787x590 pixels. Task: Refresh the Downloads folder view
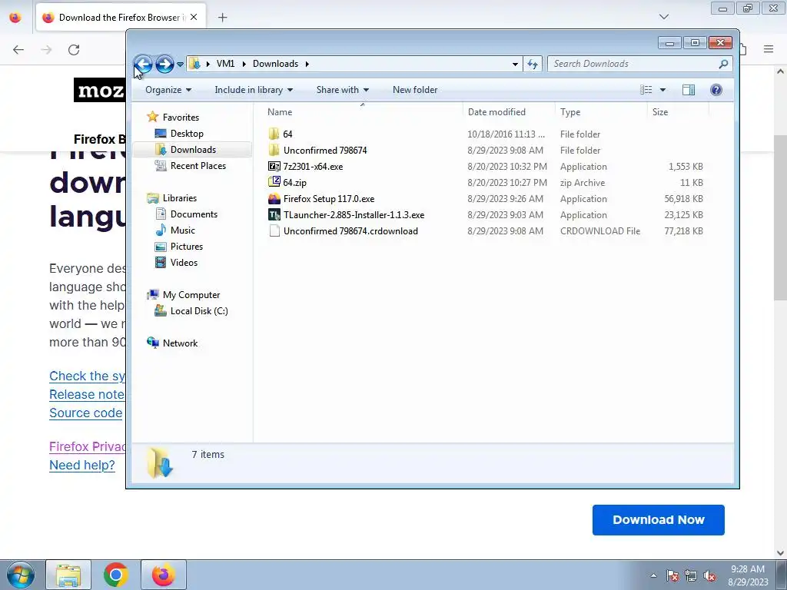pyautogui.click(x=533, y=64)
